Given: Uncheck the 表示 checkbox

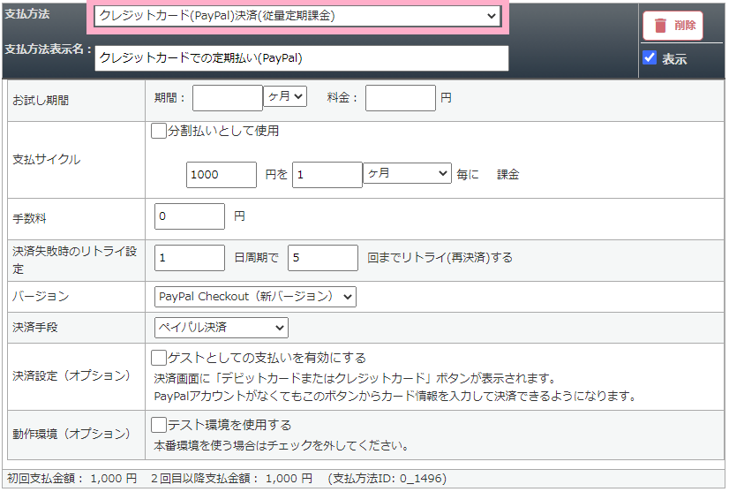Looking at the screenshot, I should tap(650, 57).
